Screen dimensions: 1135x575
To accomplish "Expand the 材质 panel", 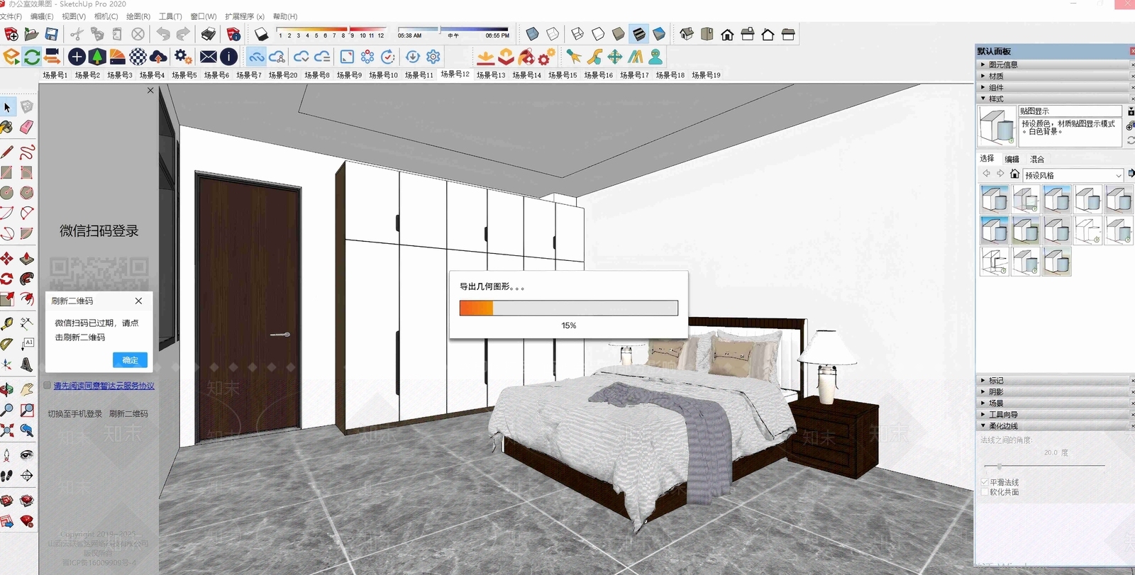I will (x=1054, y=76).
